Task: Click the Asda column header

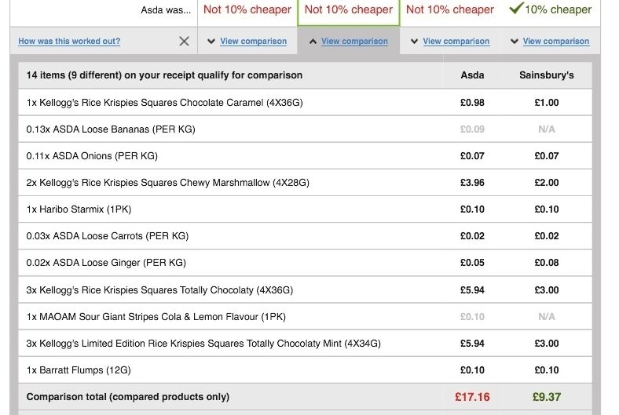Action: click(x=472, y=75)
